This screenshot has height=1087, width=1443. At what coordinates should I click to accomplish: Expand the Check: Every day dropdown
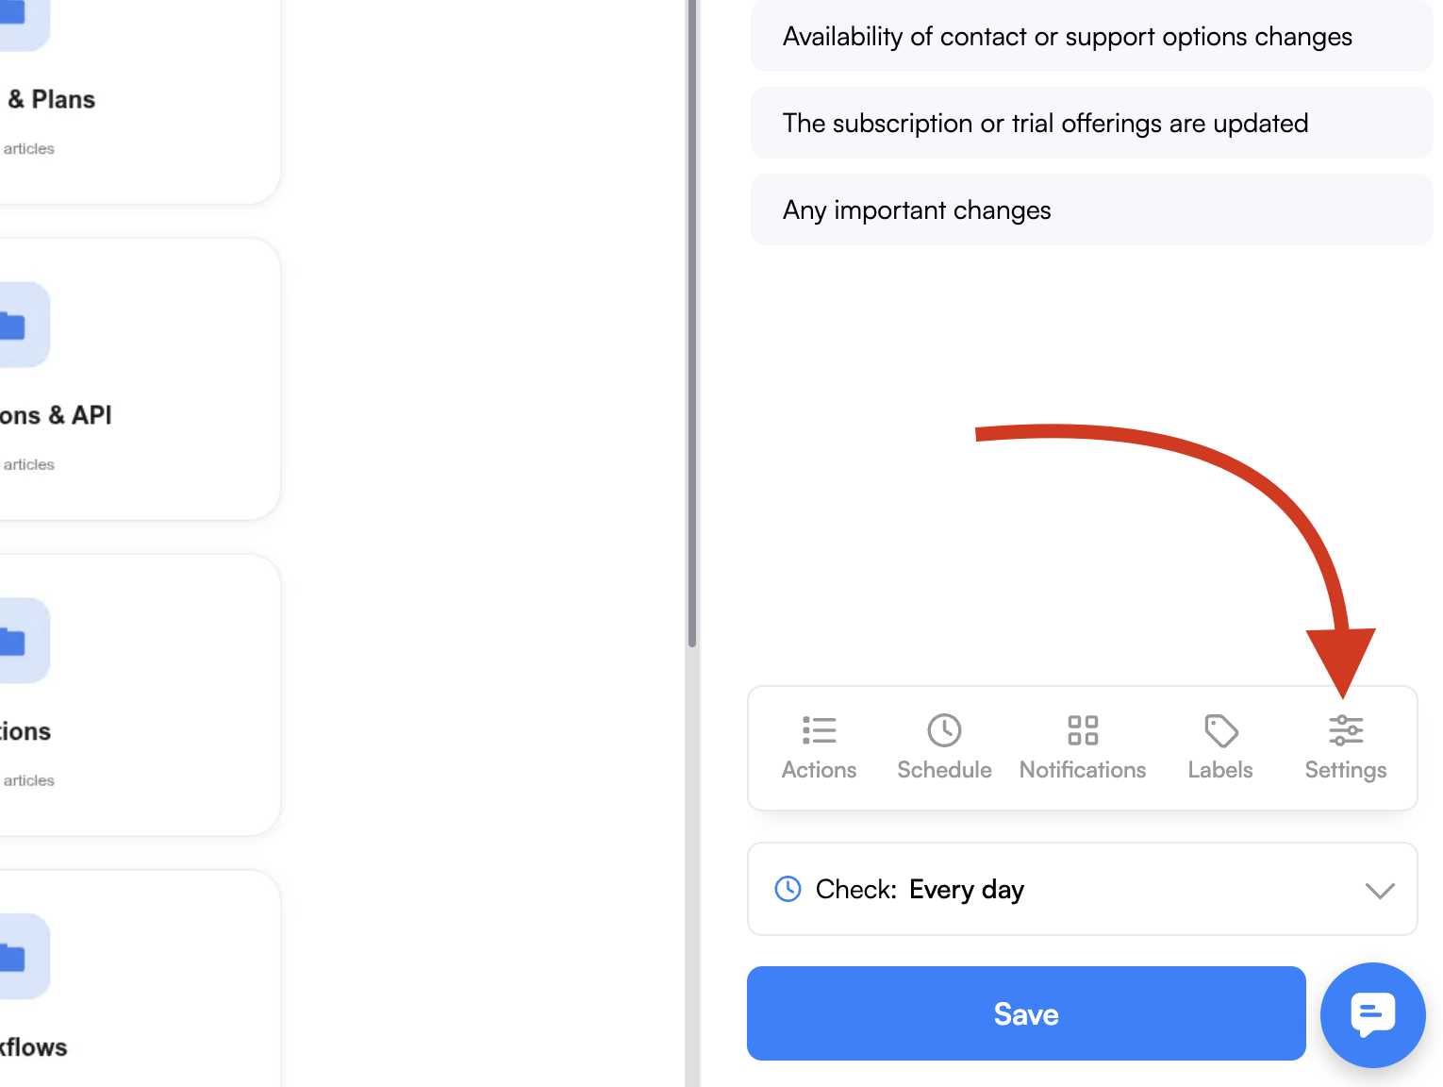click(1083, 889)
